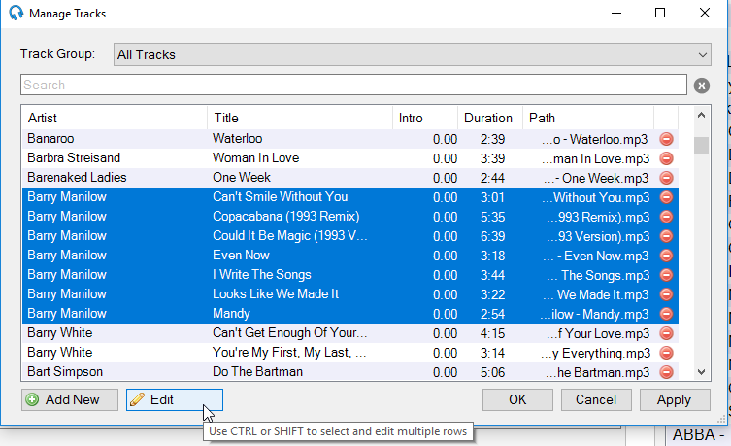Remove the Mandy track via red icon
Screen dimensions: 731x446
click(x=666, y=314)
